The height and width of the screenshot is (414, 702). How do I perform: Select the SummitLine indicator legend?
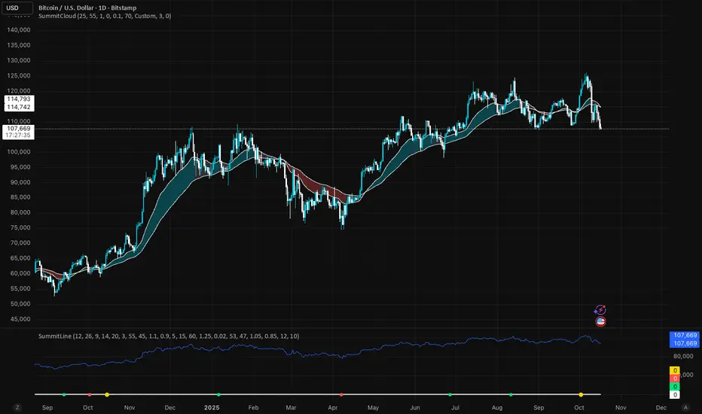168,336
